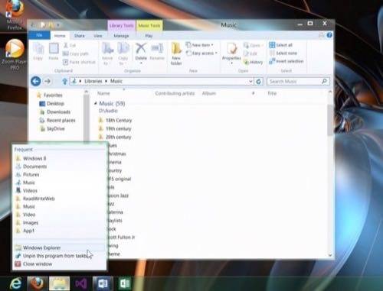This screenshot has height=291, width=383.
Task: Open Excel from the taskbar
Action: 125,283
